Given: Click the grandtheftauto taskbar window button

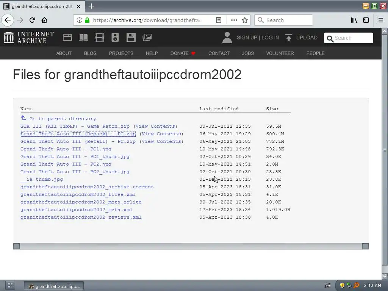Looking at the screenshot, I should click(54, 286).
